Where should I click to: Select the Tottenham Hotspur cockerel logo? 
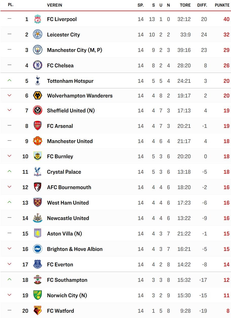click(37, 81)
